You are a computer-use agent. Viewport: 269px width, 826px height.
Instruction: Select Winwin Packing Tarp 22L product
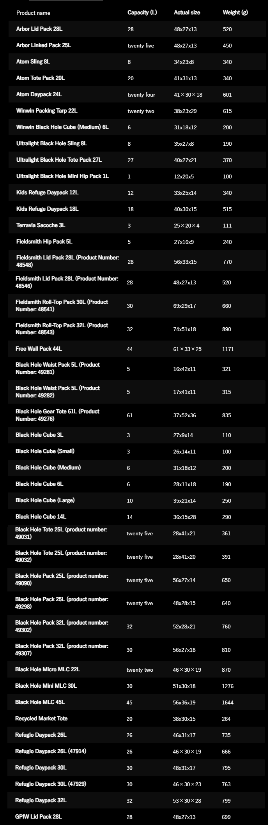point(47,111)
